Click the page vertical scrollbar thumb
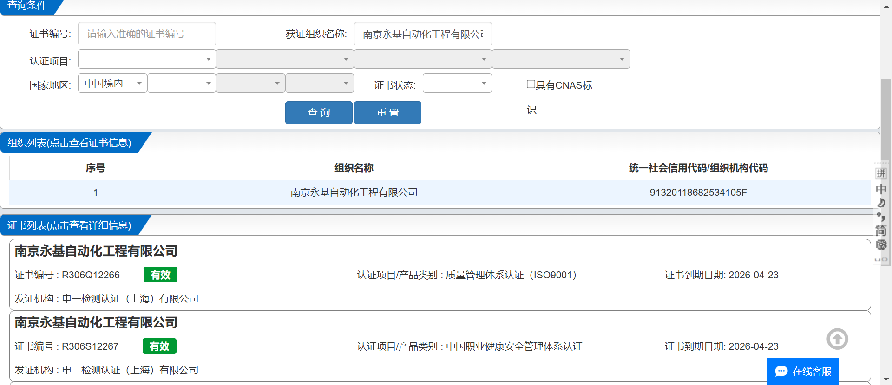 coord(886,172)
